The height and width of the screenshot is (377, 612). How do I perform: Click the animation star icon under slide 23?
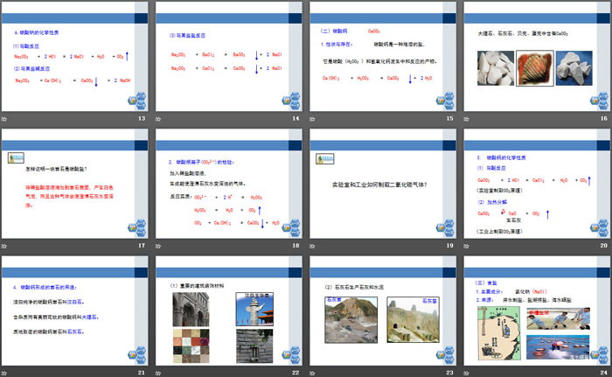click(x=312, y=374)
